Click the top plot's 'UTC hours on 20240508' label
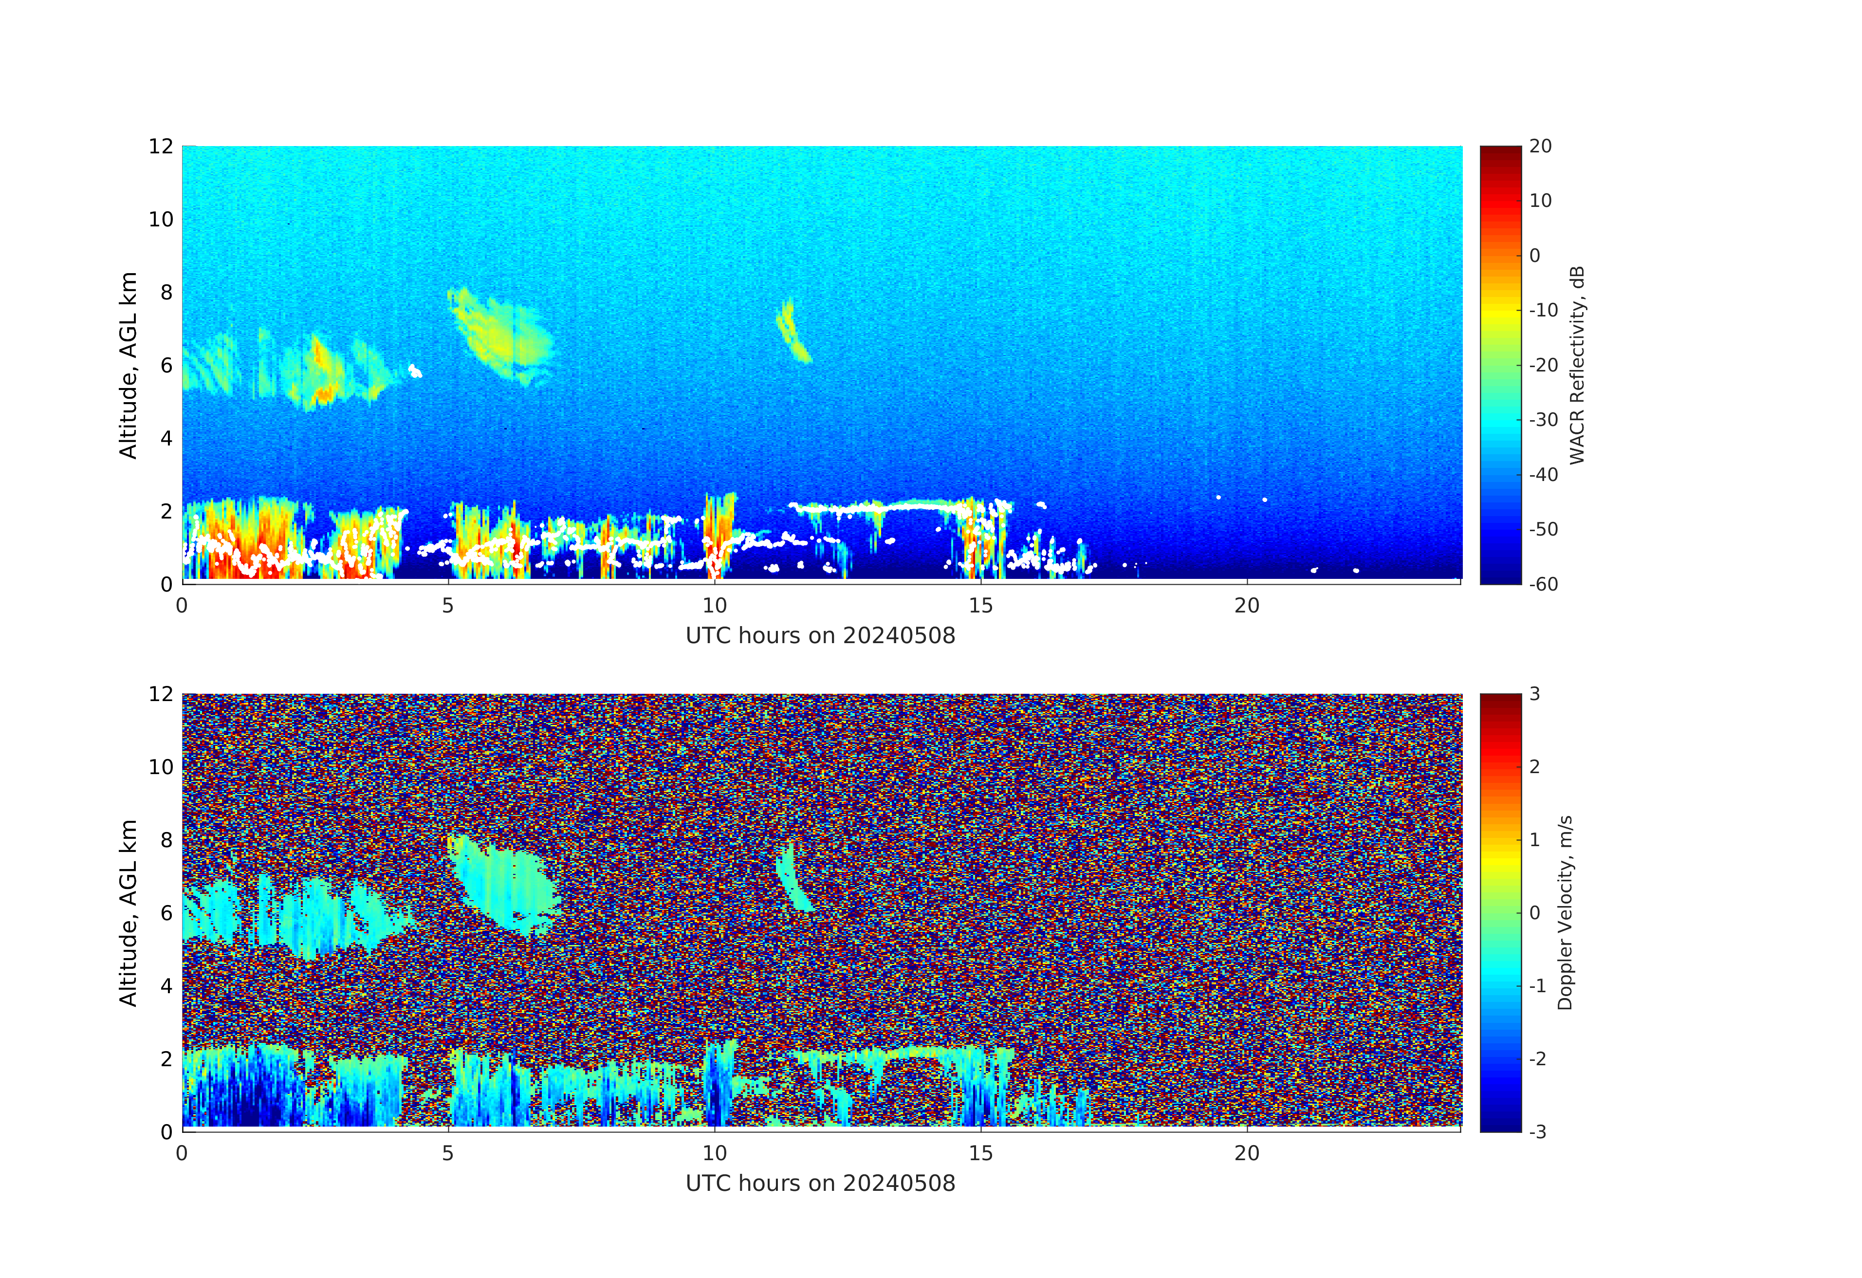The width and height of the screenshot is (1862, 1278). pos(820,636)
